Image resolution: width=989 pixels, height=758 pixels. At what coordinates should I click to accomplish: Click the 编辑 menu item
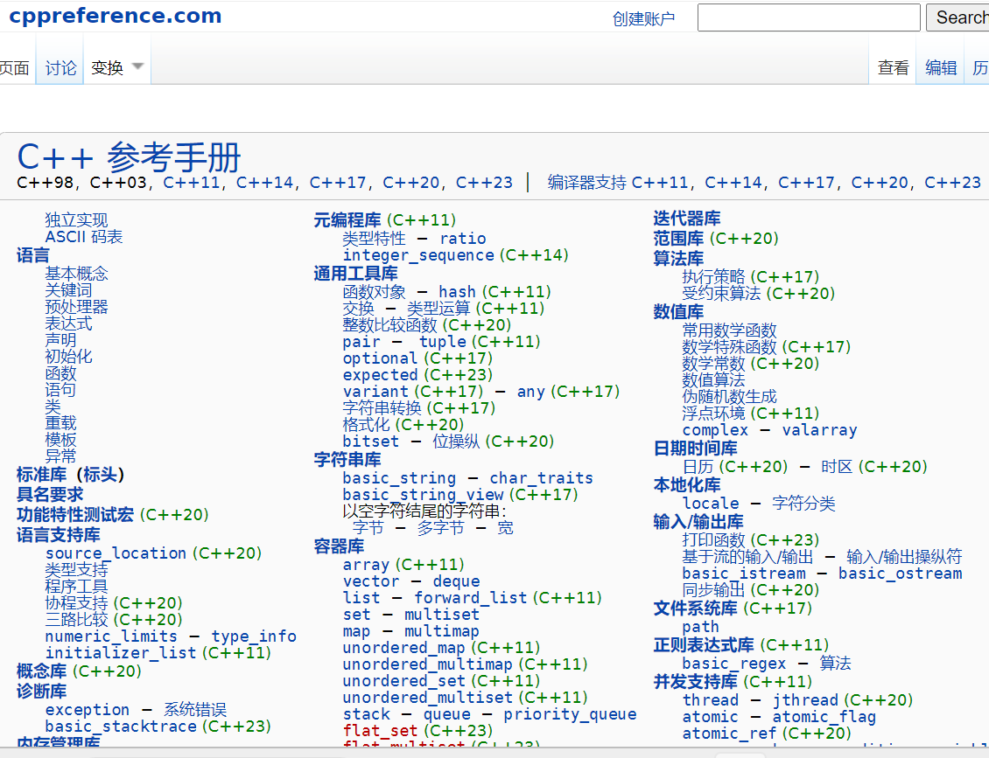[x=940, y=66]
